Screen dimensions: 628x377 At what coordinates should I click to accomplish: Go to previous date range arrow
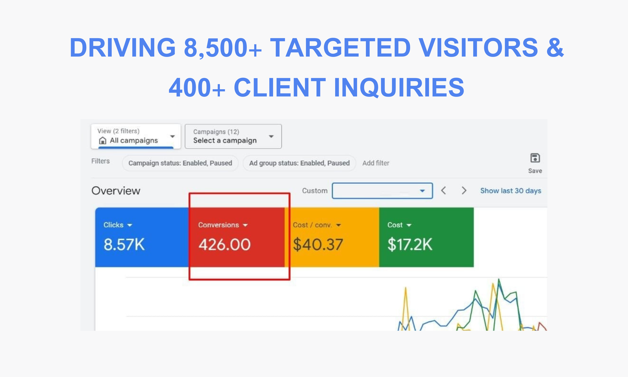(444, 190)
